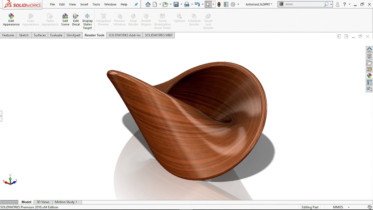The height and width of the screenshot is (210, 373).
Task: Expand the search box dropdown arrow
Action: (331, 4)
